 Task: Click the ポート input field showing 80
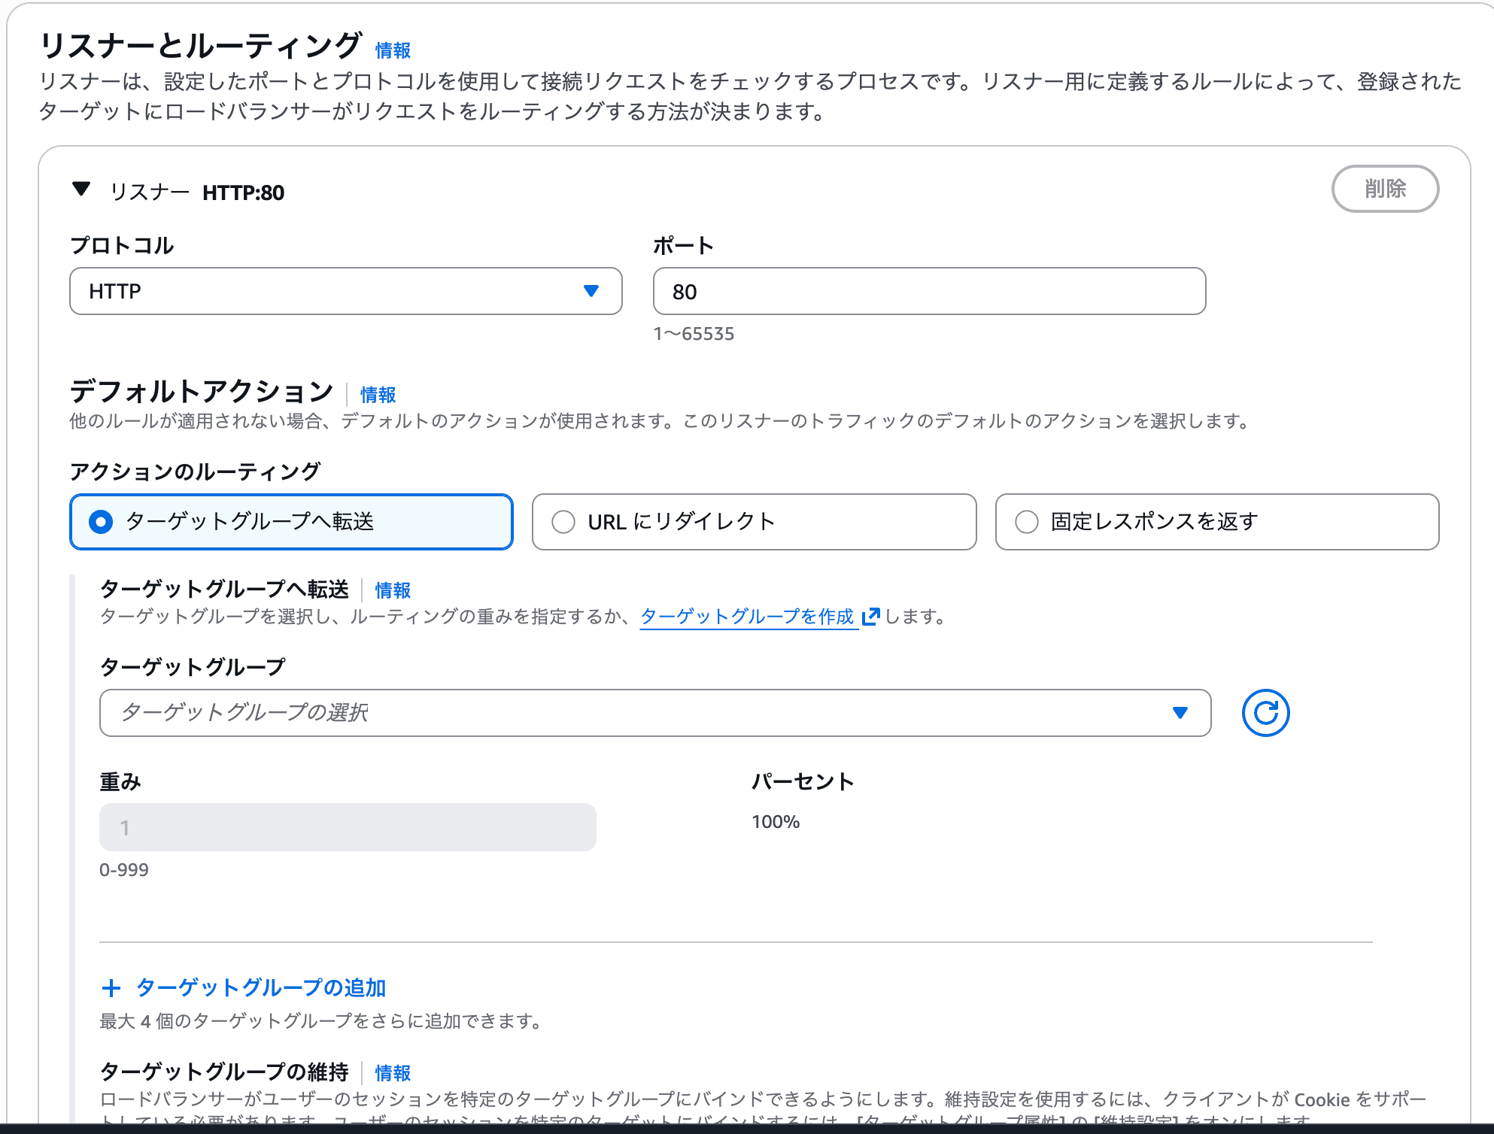click(929, 291)
